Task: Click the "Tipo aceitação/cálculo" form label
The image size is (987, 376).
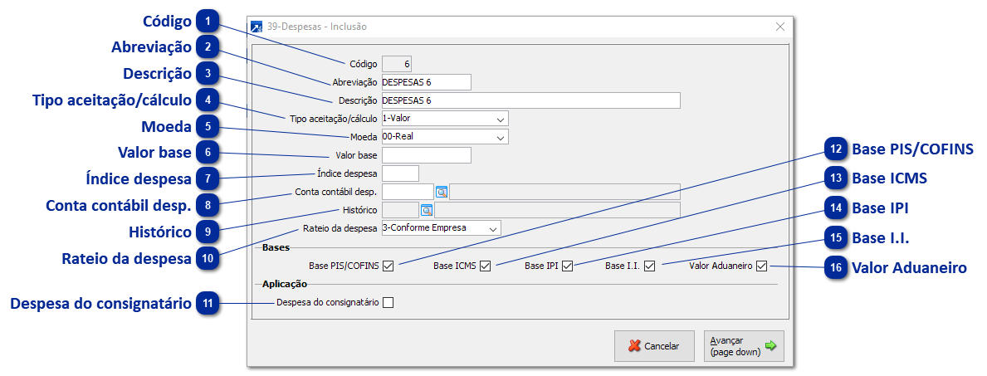Action: [333, 119]
